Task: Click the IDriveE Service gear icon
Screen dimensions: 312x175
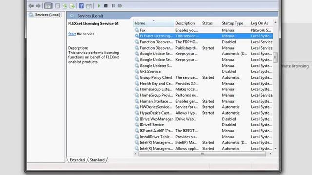Action: point(137,125)
